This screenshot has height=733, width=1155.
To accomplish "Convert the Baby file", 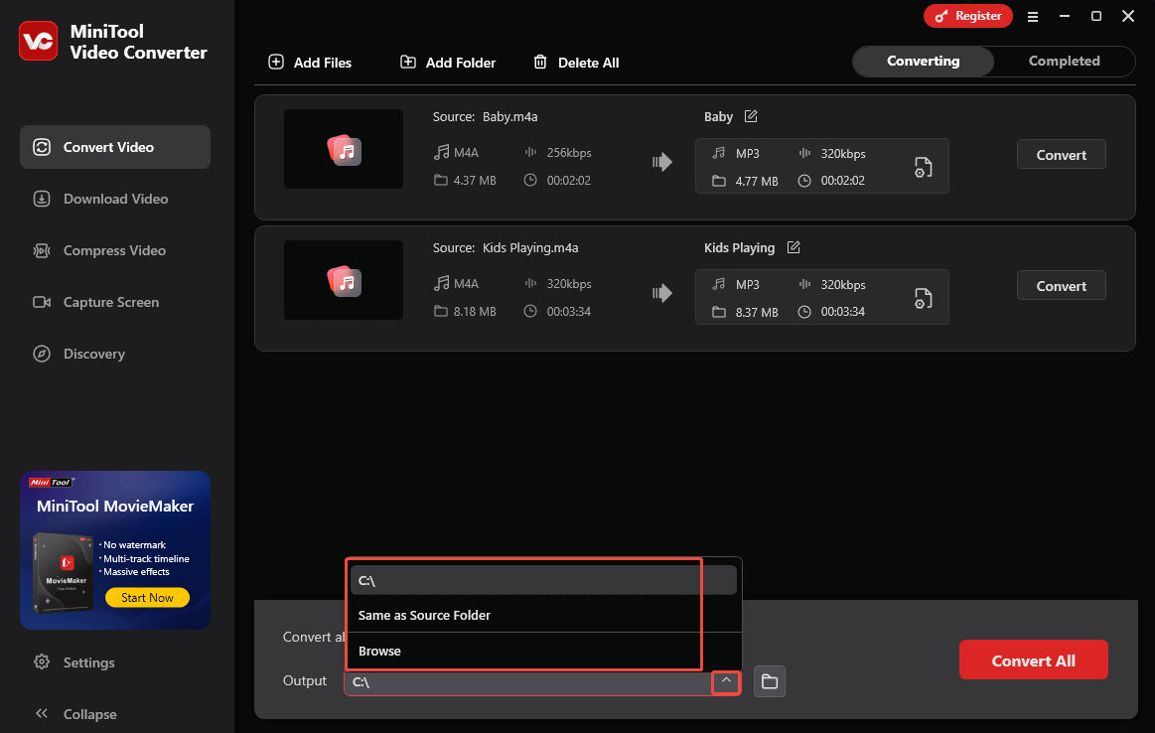I will 1061,155.
